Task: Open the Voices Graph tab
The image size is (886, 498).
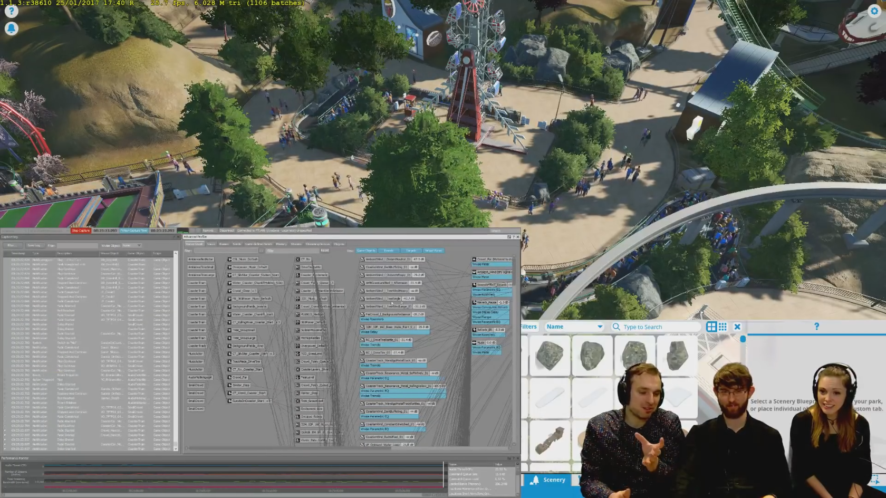Action: click(194, 244)
